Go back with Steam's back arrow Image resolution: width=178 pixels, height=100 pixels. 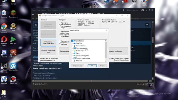click(33, 14)
